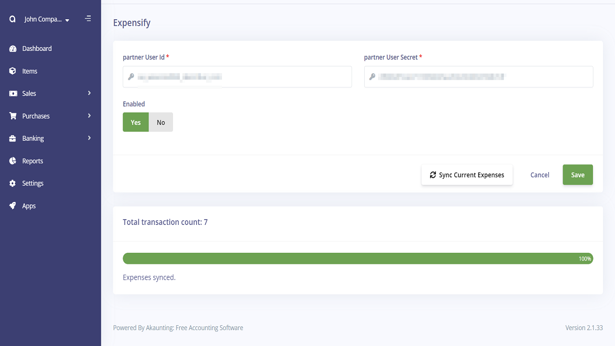Click the green sync progress bar
The height and width of the screenshot is (346, 615).
click(x=358, y=259)
